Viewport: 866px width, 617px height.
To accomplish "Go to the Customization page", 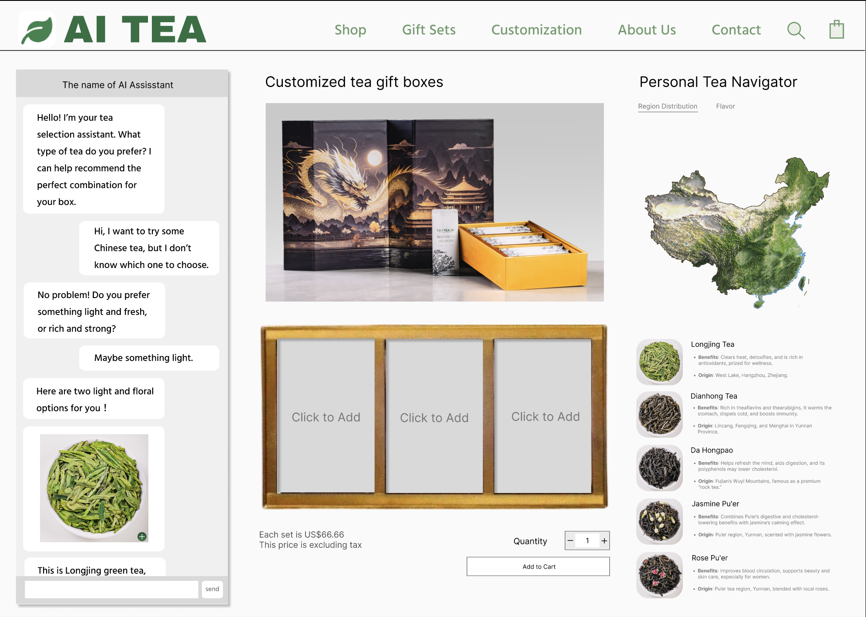I will 536,30.
